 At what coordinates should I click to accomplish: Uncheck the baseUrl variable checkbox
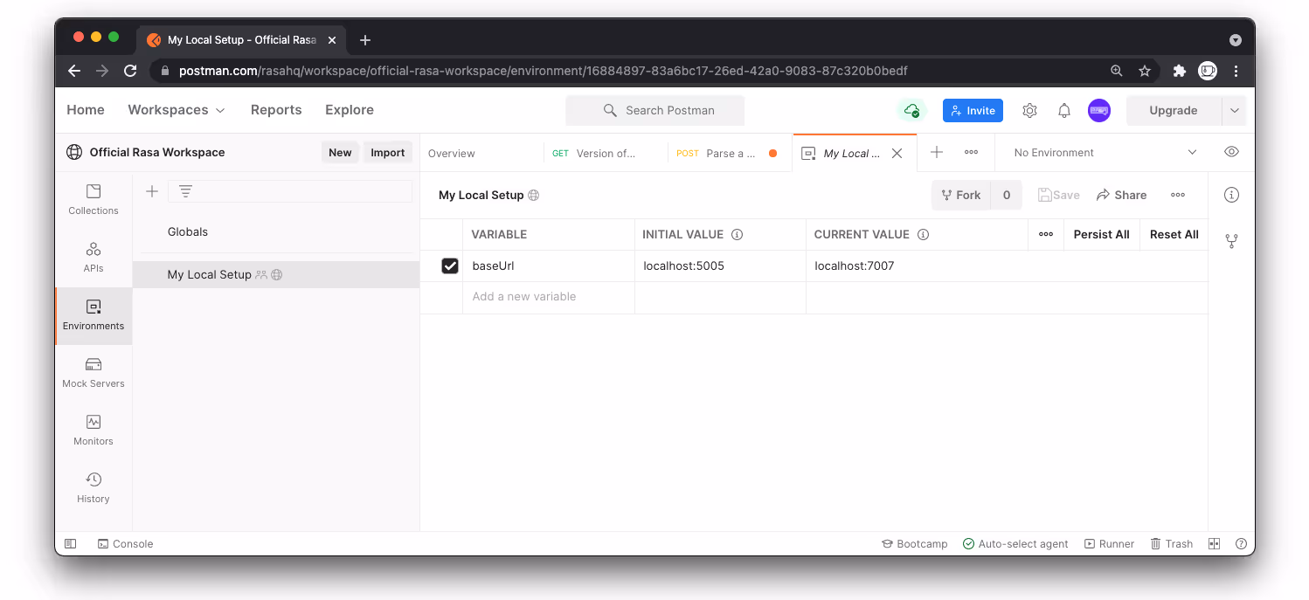click(x=450, y=266)
